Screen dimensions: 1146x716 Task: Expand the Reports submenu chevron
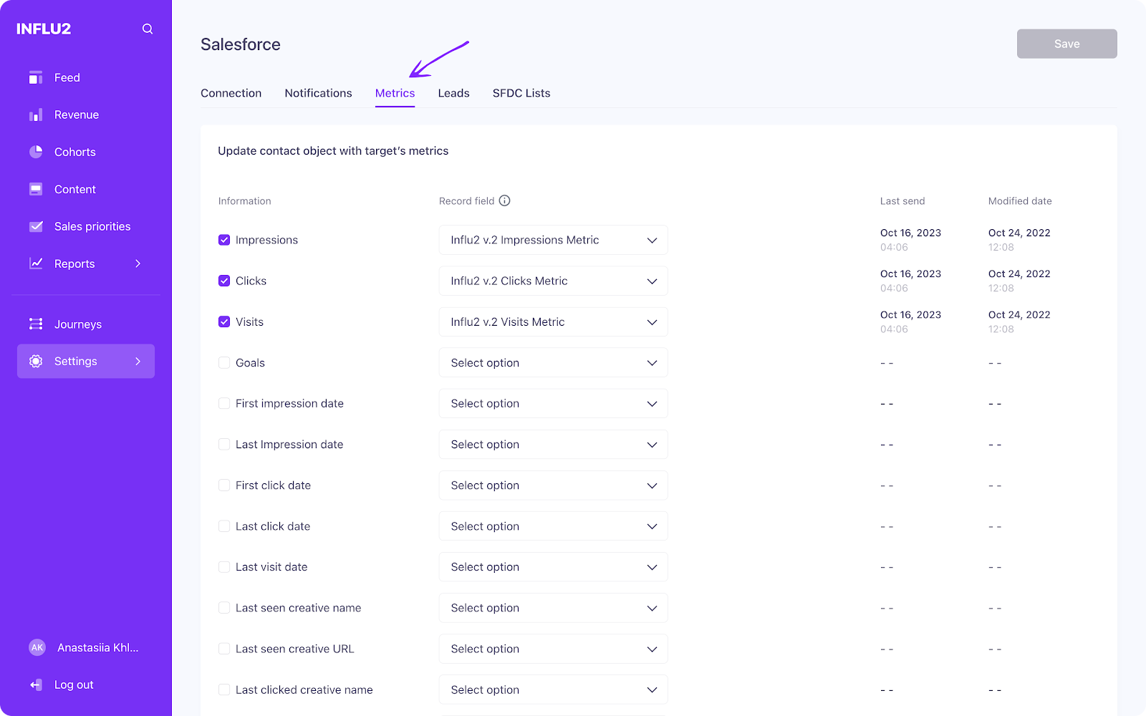click(138, 263)
